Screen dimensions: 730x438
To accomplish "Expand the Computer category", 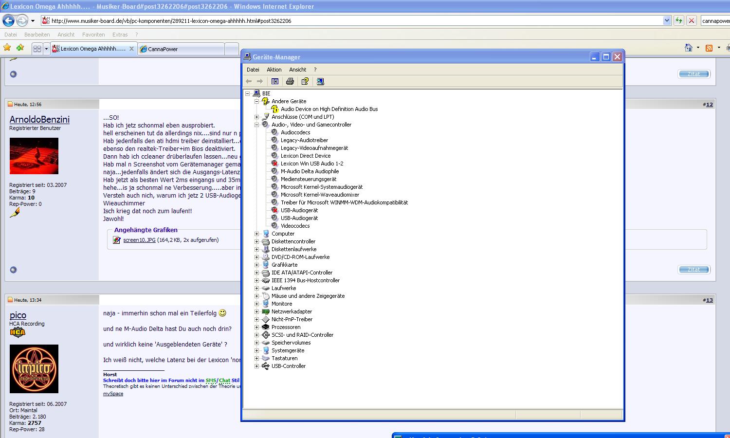I will click(257, 234).
